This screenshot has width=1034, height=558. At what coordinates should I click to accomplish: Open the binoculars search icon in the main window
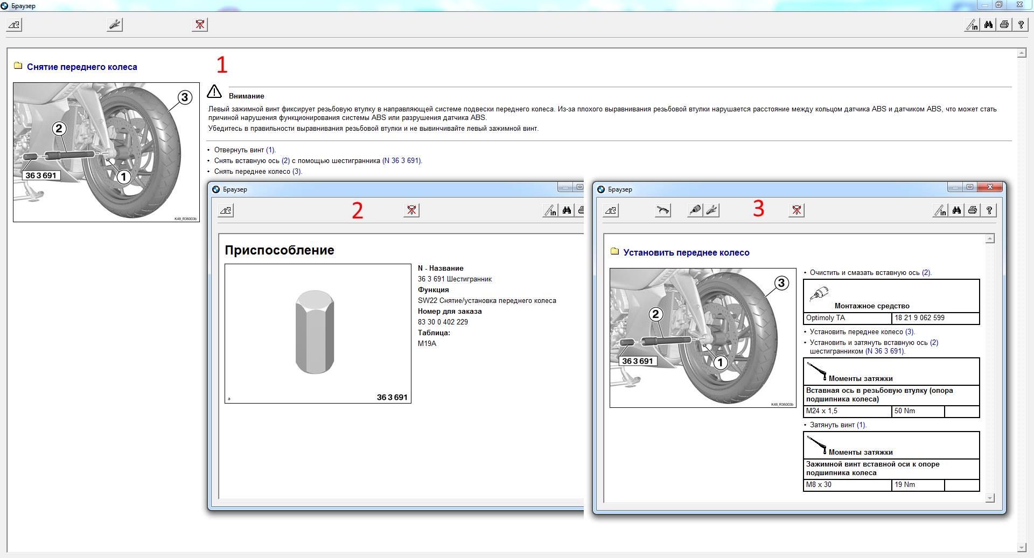988,25
